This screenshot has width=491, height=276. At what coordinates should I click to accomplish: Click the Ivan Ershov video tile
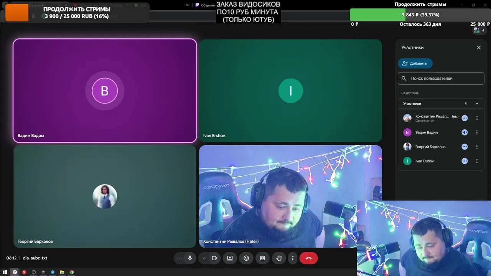290,91
